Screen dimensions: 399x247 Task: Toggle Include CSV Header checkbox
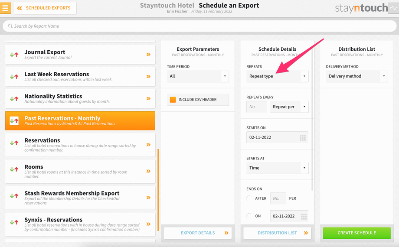click(x=173, y=100)
